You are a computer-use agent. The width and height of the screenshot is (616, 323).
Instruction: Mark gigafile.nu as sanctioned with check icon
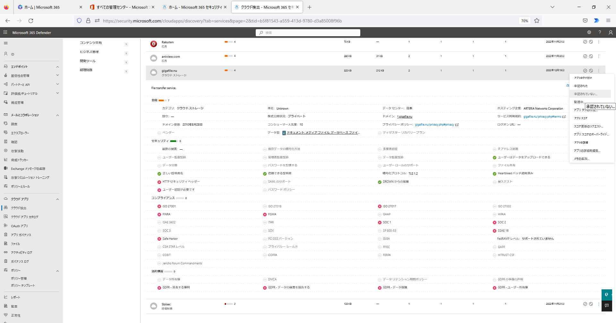tap(585, 70)
